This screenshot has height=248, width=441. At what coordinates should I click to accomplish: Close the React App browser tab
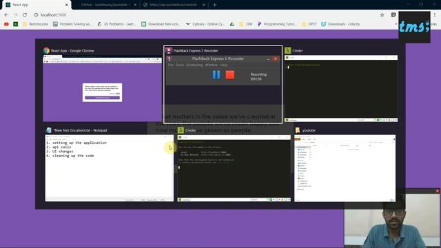point(67,5)
